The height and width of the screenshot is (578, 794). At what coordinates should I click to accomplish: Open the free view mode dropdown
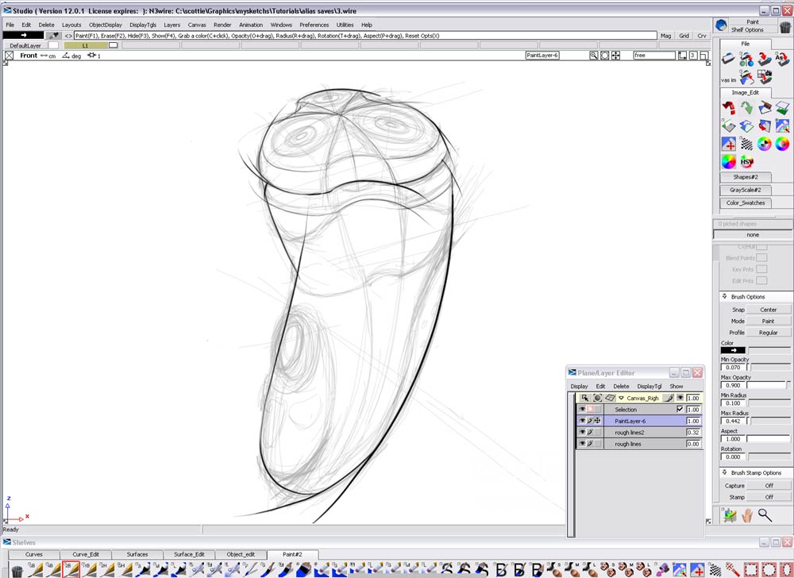653,55
